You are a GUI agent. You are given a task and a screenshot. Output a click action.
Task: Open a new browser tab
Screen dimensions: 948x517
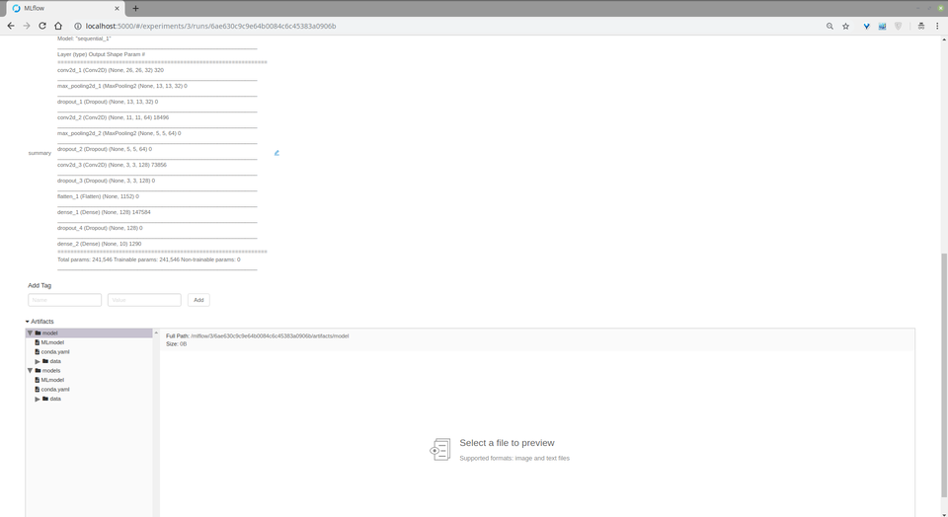pyautogui.click(x=135, y=9)
